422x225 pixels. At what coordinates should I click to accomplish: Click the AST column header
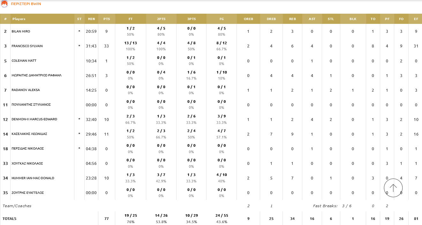pyautogui.click(x=312, y=19)
